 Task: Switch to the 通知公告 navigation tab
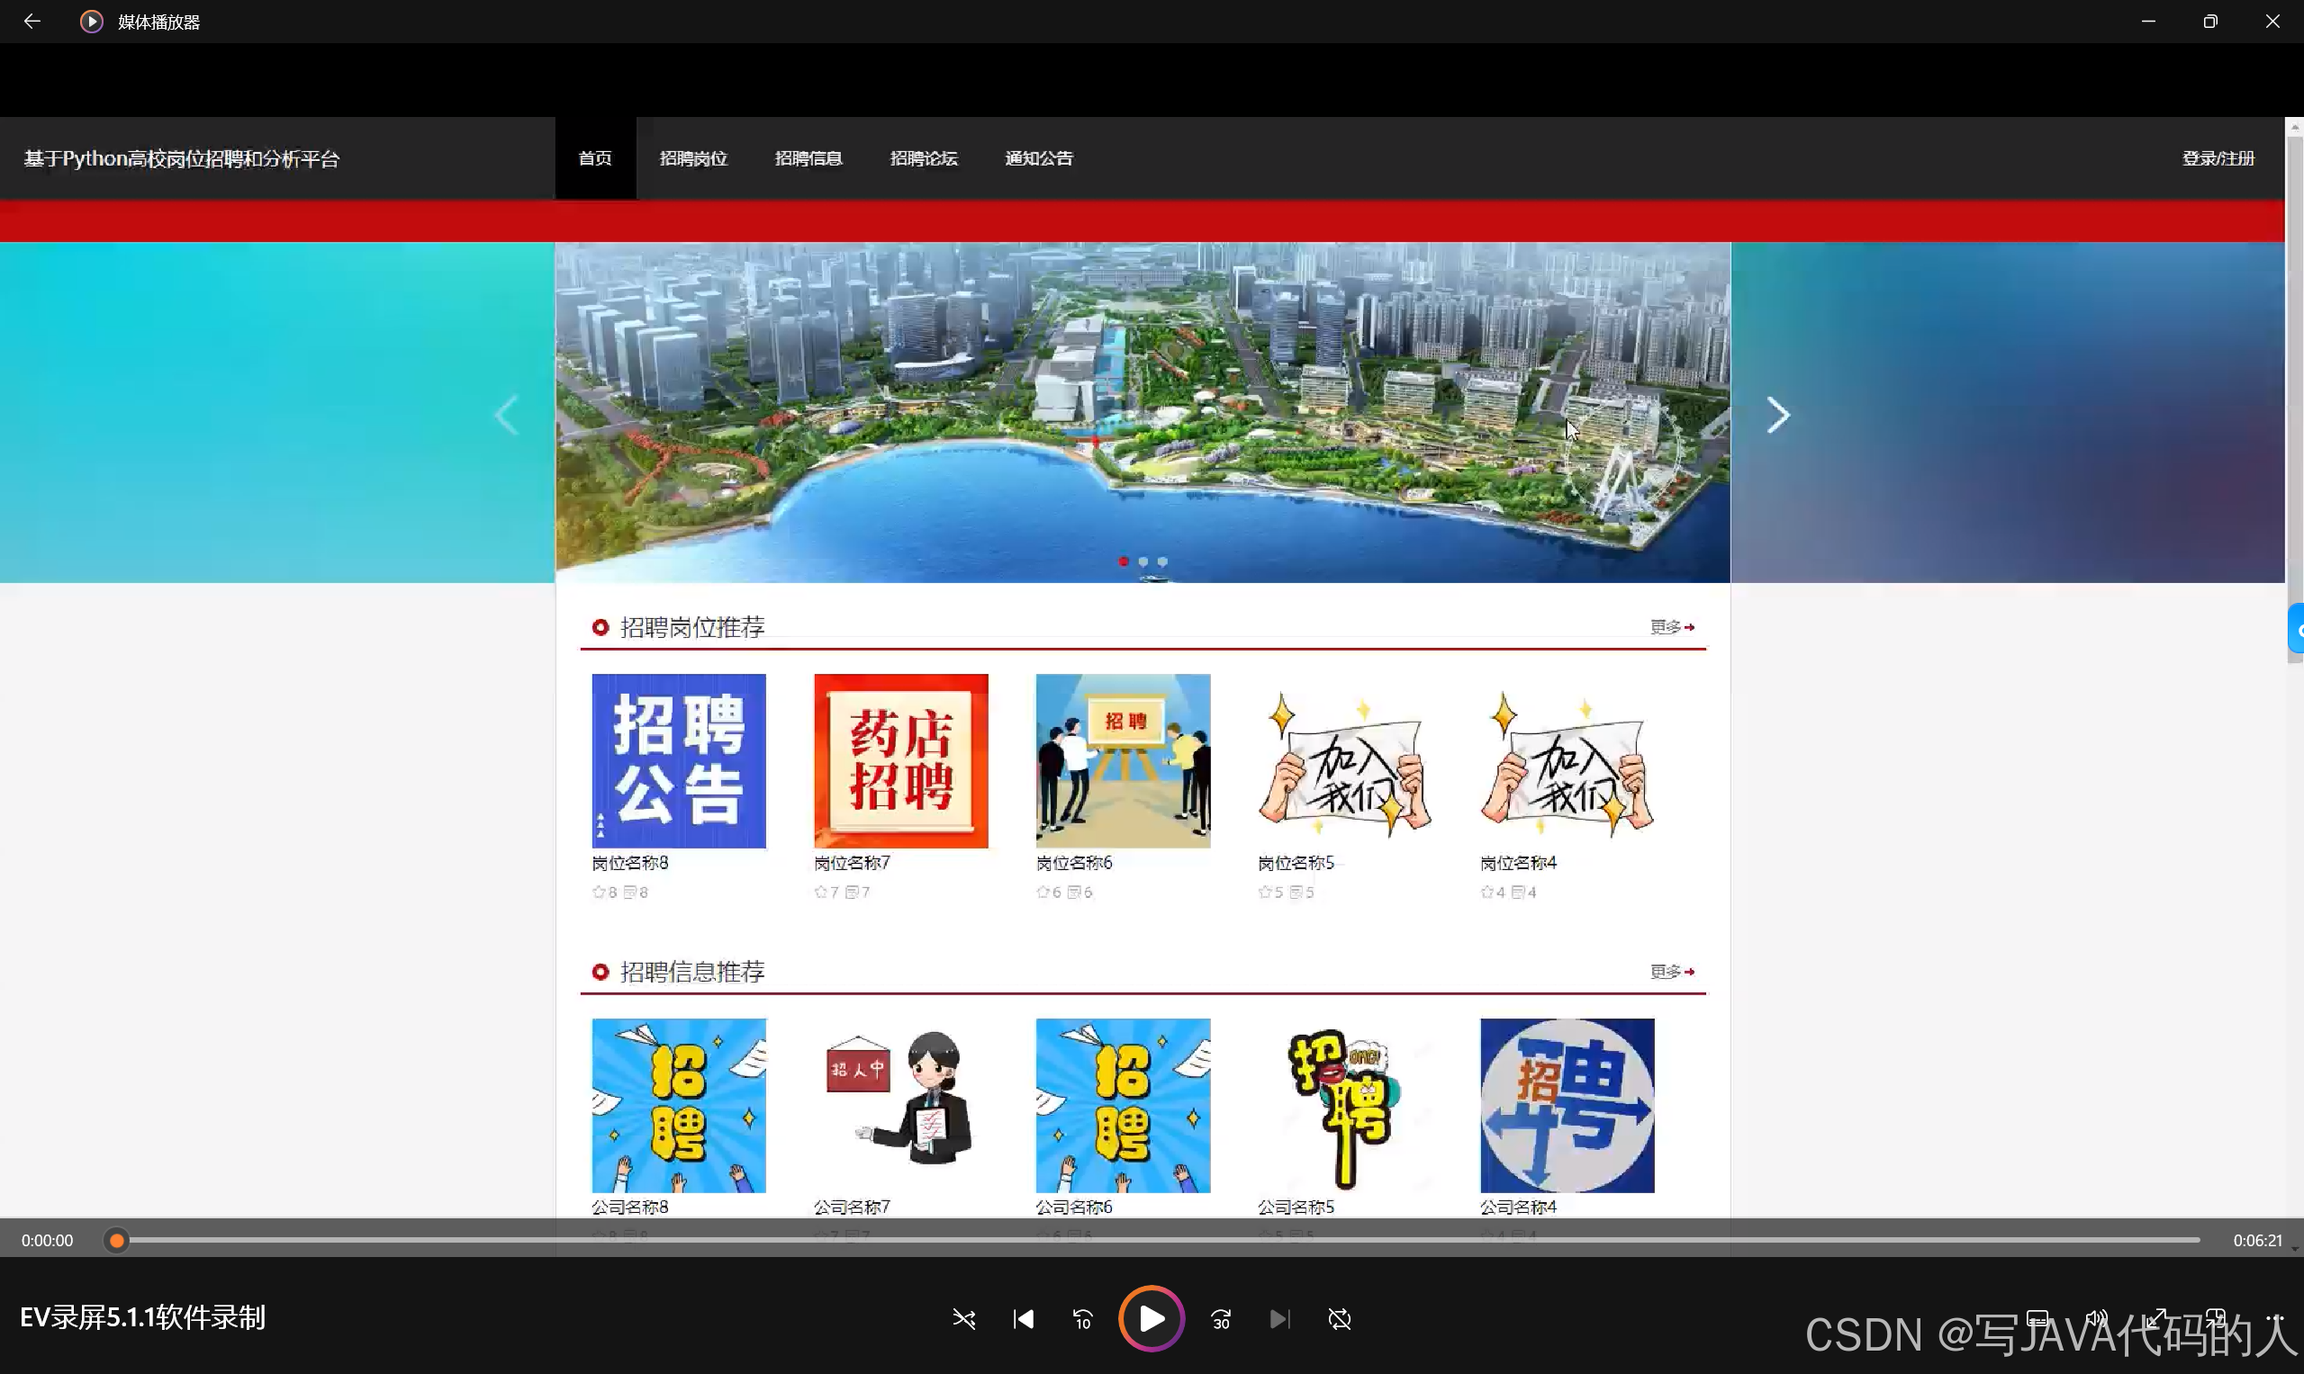(x=1038, y=158)
